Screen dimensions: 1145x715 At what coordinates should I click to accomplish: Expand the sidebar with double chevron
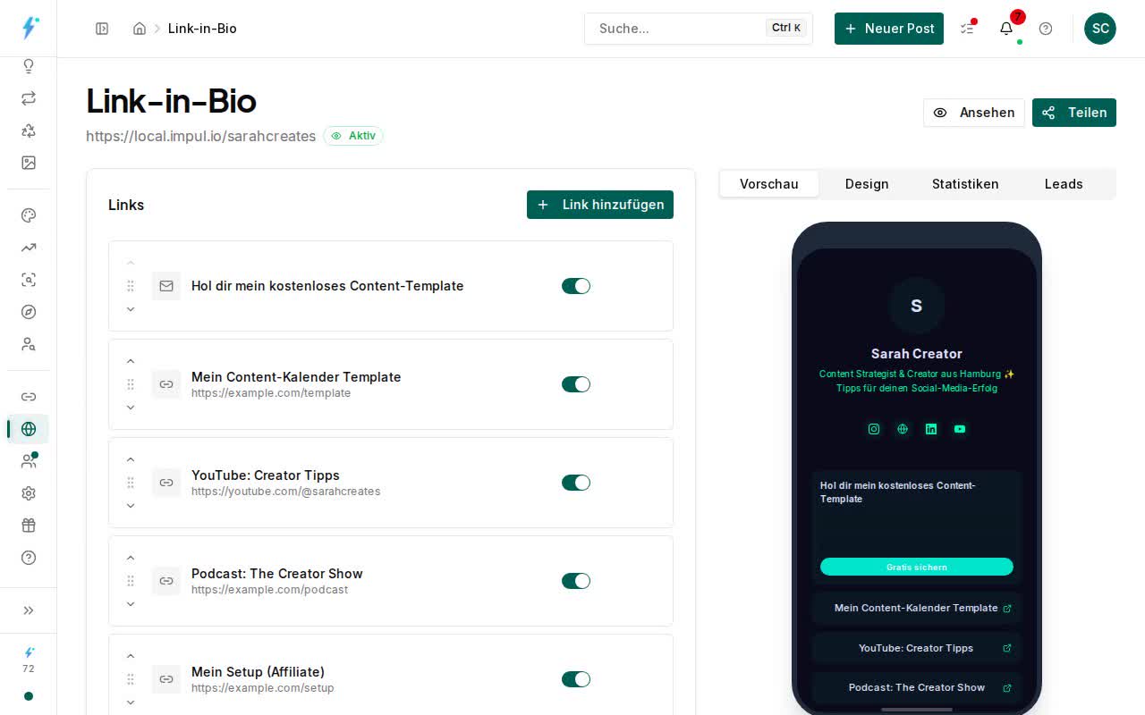(x=29, y=610)
